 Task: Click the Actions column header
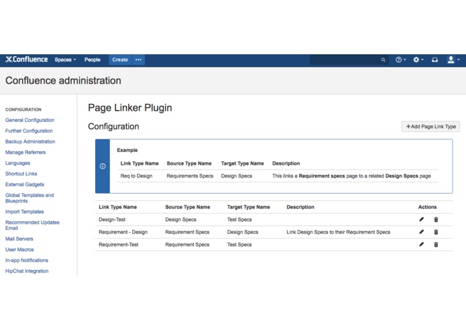coord(427,207)
